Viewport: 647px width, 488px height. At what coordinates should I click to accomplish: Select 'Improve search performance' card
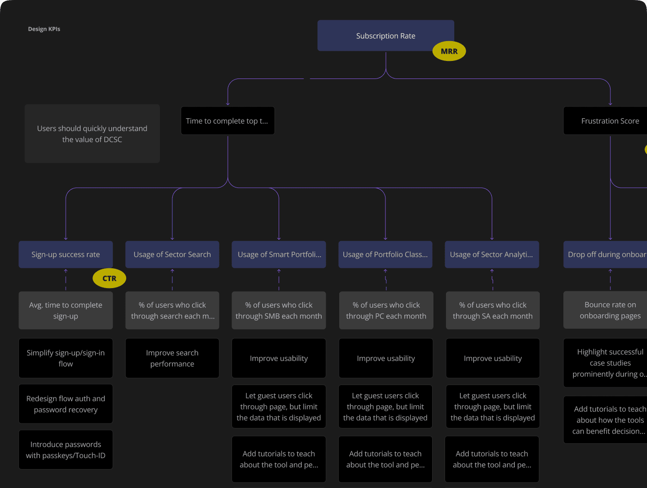[172, 358]
